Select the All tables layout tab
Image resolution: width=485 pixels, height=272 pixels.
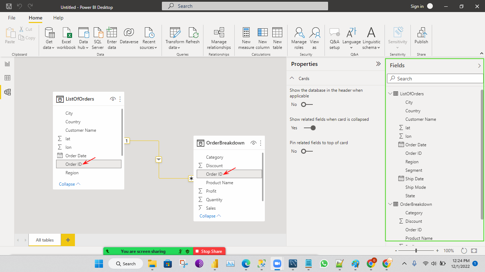click(x=45, y=240)
